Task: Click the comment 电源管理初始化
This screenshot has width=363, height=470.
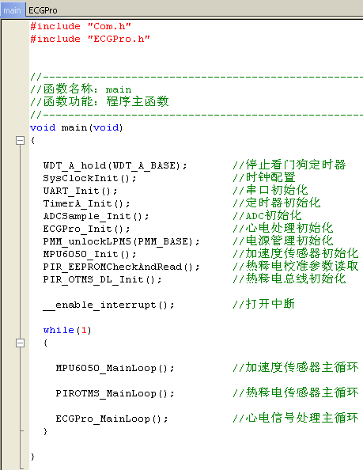Action: [283, 241]
